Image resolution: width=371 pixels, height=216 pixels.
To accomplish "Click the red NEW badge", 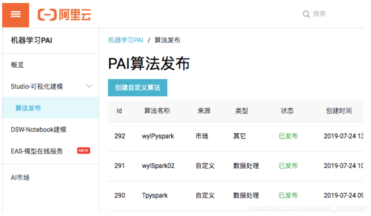I will (83, 150).
